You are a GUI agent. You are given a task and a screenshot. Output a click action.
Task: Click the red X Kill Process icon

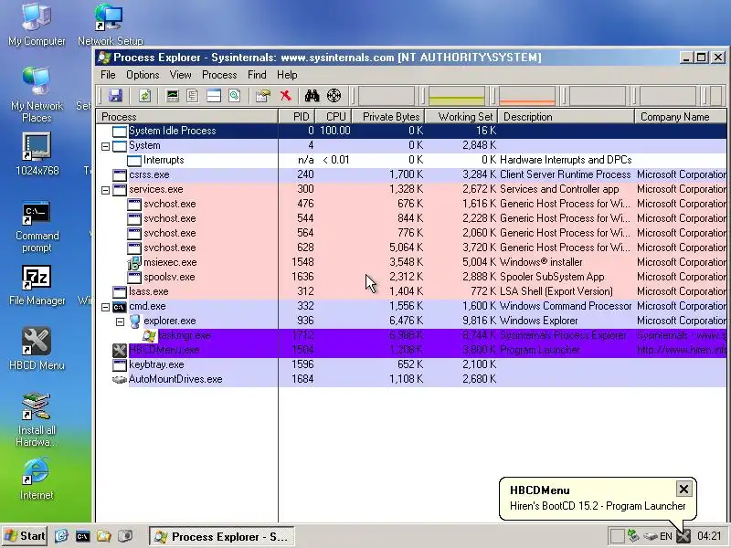point(285,96)
